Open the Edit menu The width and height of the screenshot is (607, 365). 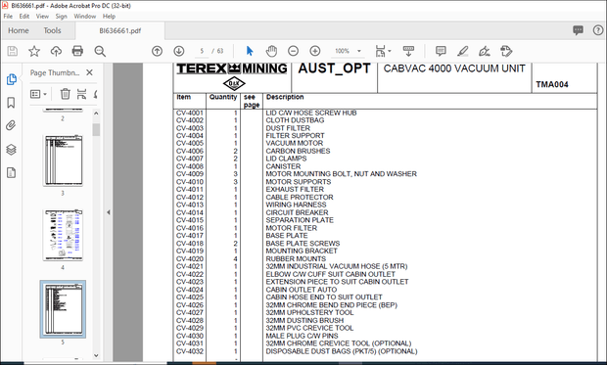[24, 17]
